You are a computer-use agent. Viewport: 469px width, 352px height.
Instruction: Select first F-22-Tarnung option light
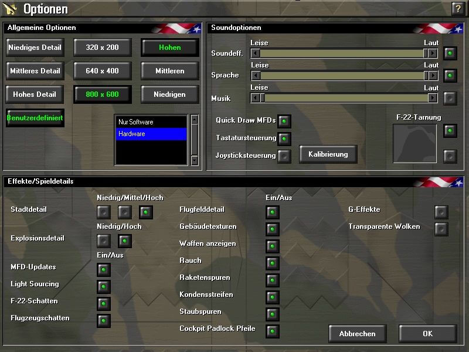click(x=450, y=131)
